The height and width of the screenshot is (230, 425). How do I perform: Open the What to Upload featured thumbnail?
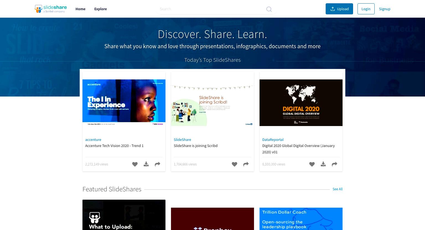point(124,215)
